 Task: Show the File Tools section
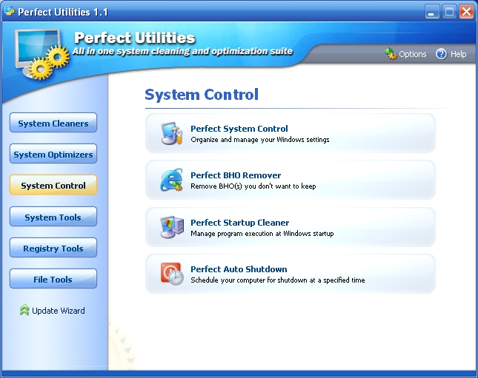tap(53, 279)
